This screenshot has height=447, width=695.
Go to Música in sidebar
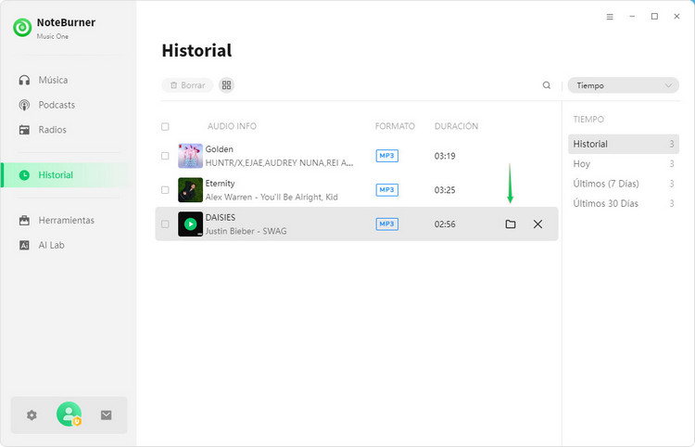(x=53, y=80)
